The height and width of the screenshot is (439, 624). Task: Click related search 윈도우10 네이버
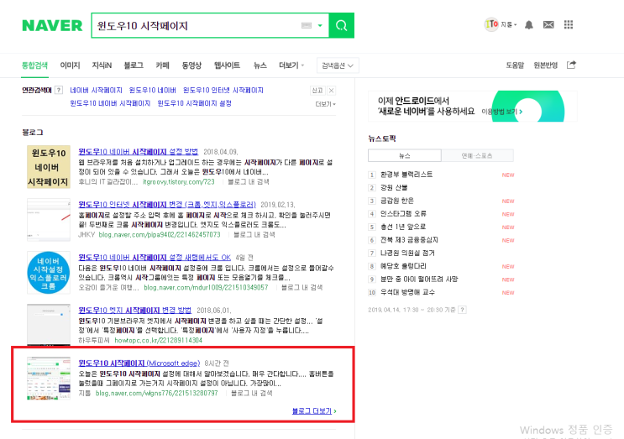pyautogui.click(x=152, y=91)
